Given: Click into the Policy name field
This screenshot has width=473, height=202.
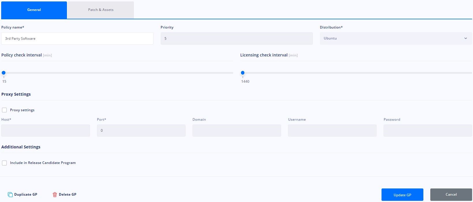Looking at the screenshot, I should pos(77,38).
